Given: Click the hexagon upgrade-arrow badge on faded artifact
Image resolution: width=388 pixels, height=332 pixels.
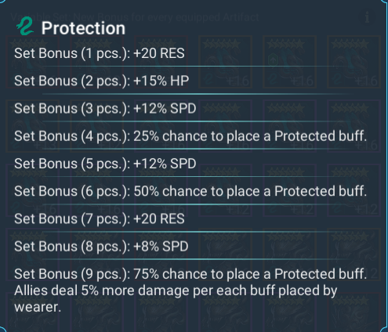Looking at the screenshot, I should (272, 61).
